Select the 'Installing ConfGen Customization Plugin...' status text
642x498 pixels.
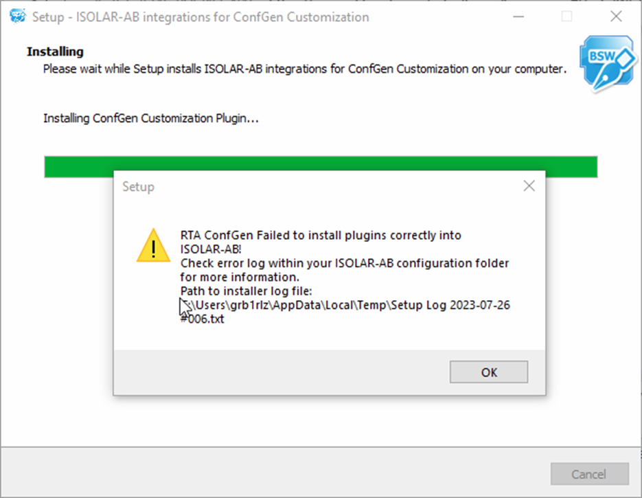click(x=151, y=118)
